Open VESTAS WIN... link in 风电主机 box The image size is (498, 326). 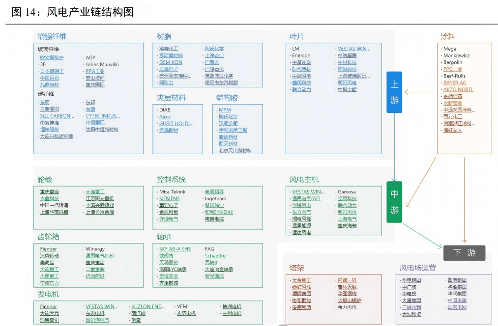(x=308, y=191)
